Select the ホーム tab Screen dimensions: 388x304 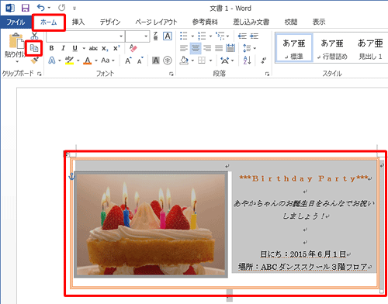point(48,22)
